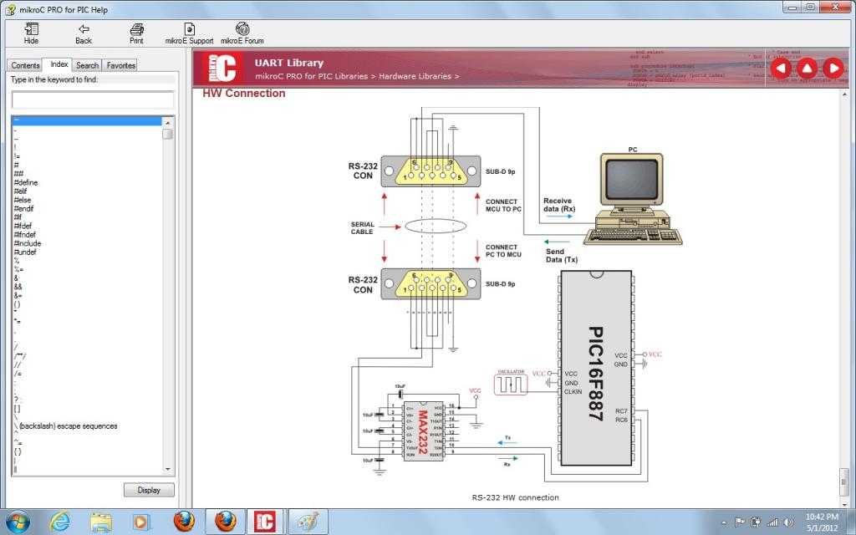Switch to mikroC taskbar window
This screenshot has height=535, width=856.
[x=267, y=522]
